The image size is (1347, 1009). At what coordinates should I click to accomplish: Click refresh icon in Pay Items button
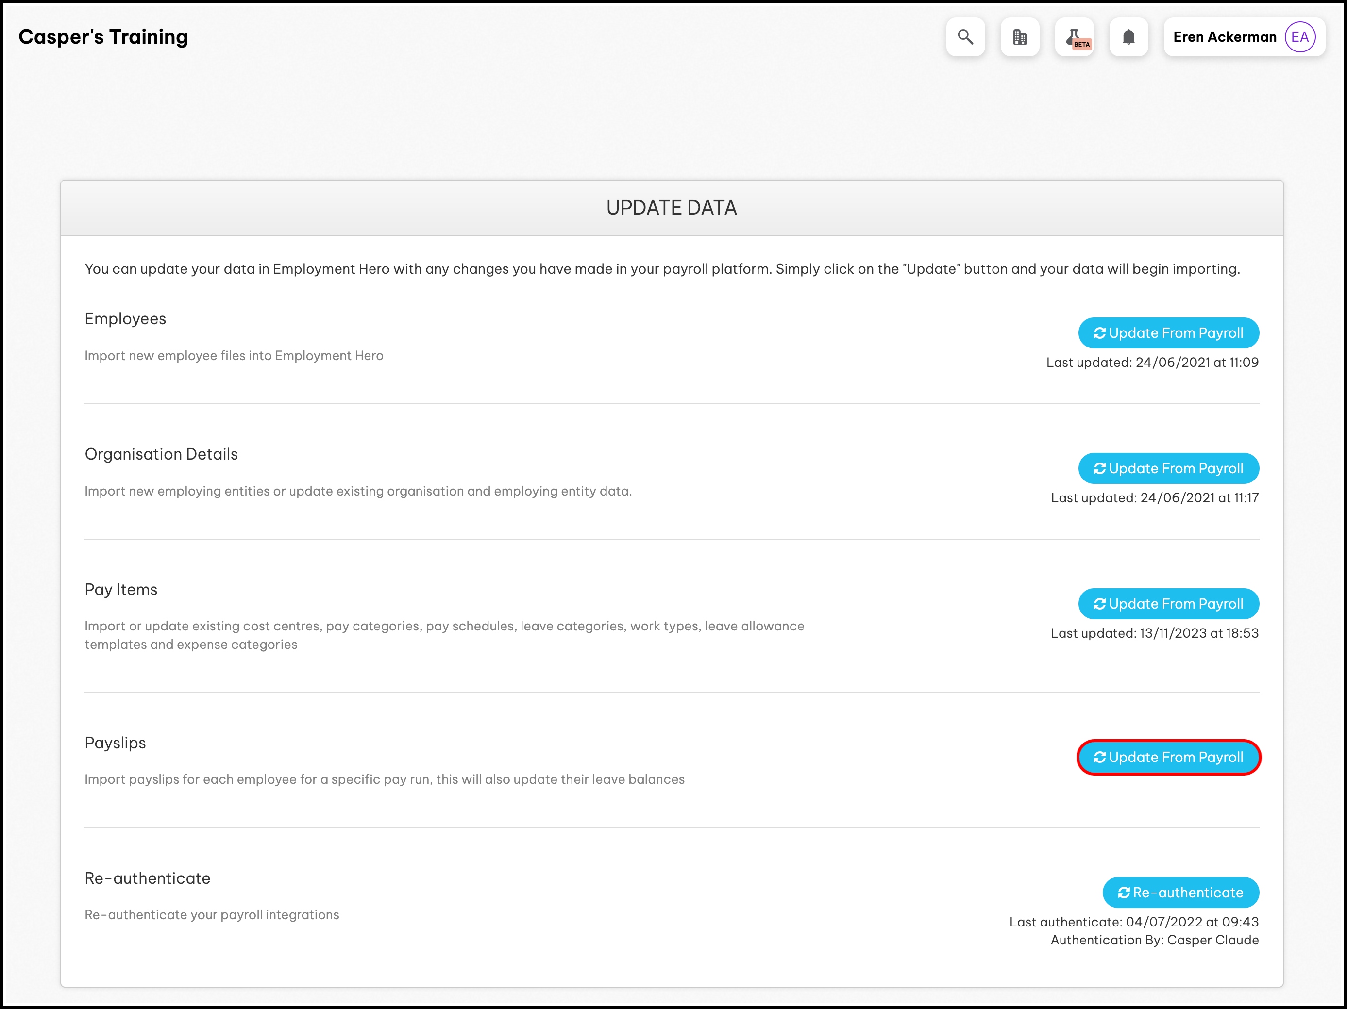point(1099,604)
